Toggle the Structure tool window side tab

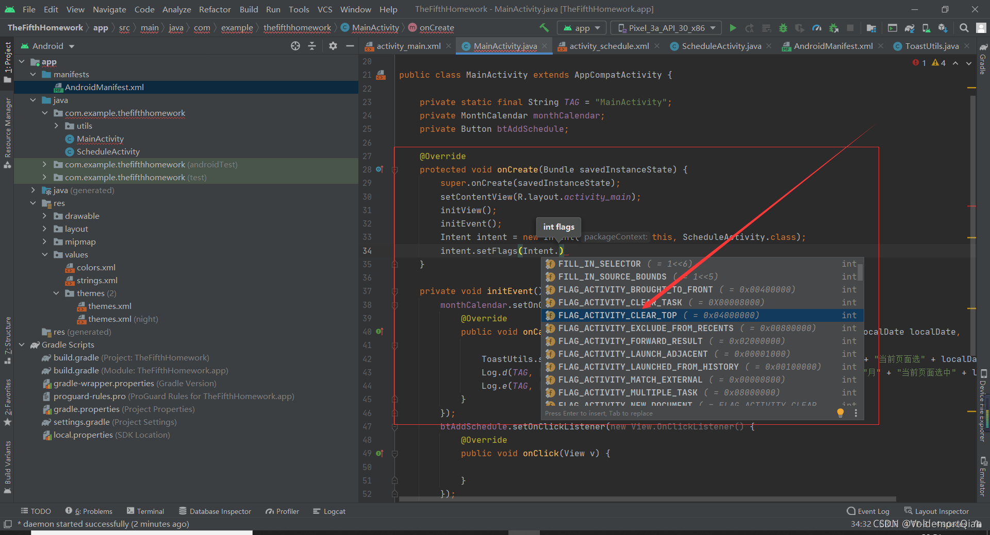point(7,340)
